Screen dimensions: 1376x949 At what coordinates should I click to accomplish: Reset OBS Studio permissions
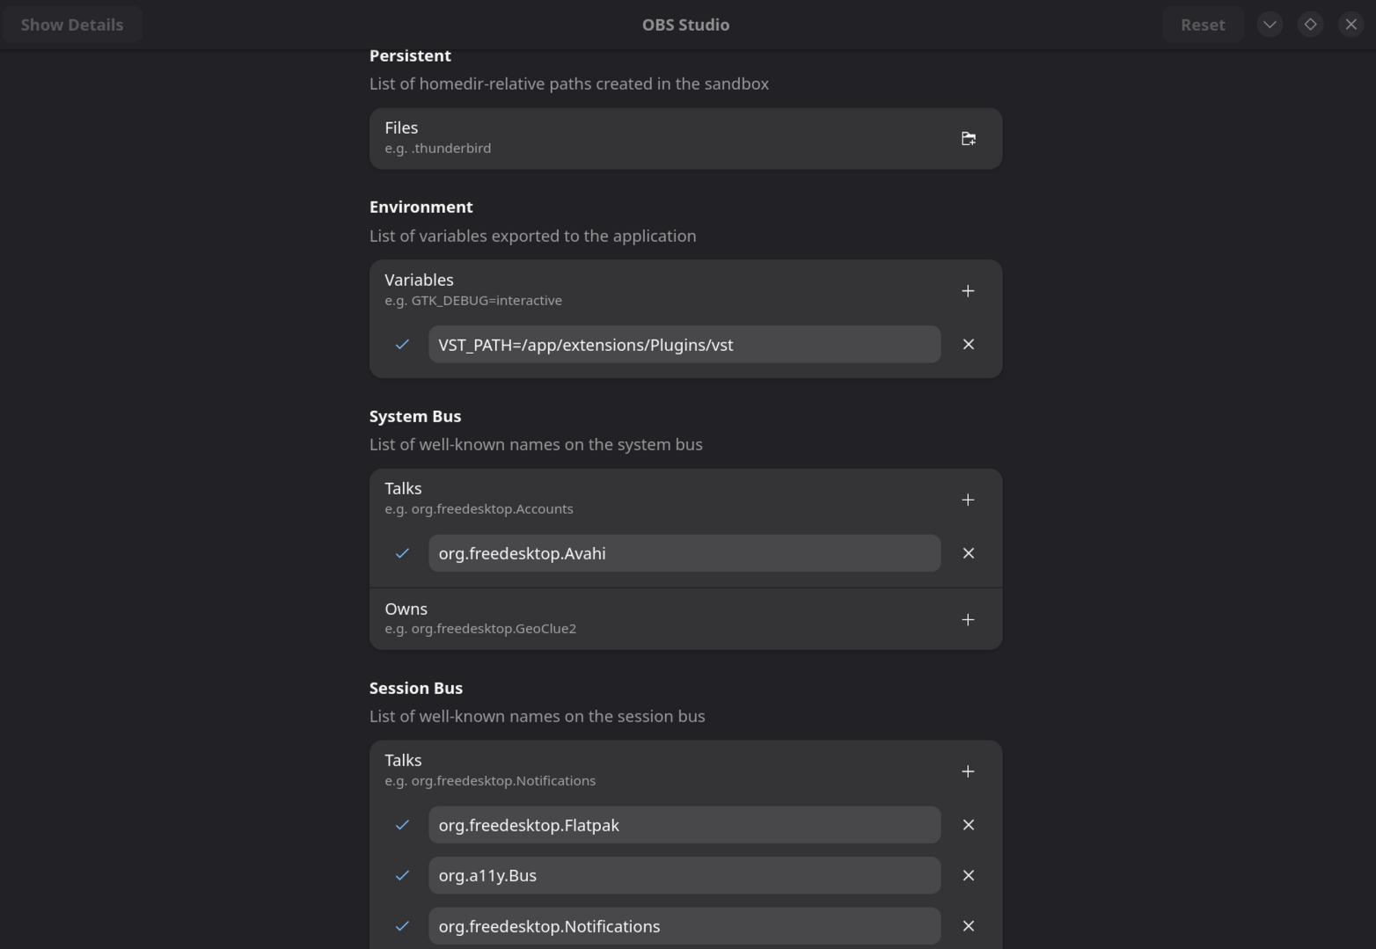click(x=1203, y=25)
